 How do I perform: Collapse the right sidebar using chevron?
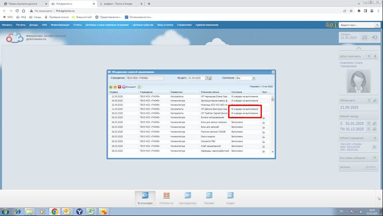point(358,48)
